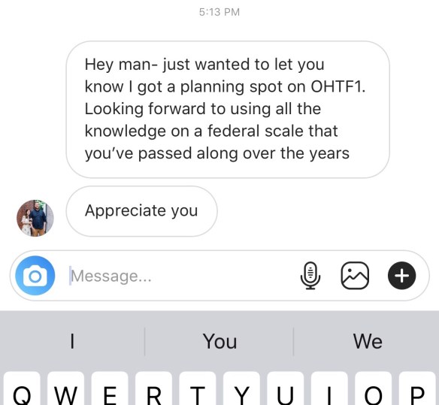Tap the microphone voice message icon
The width and height of the screenshot is (439, 405).
pos(310,276)
